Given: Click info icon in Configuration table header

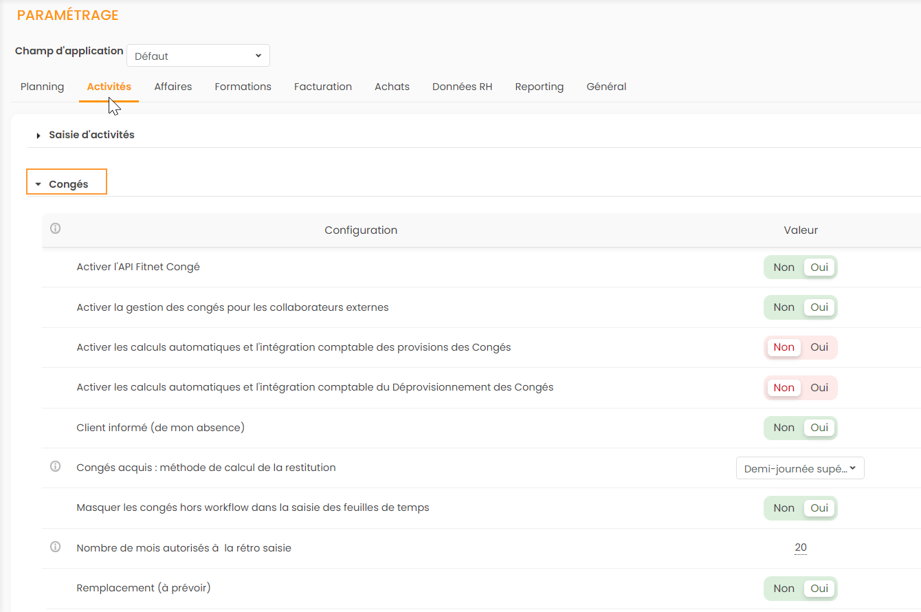Looking at the screenshot, I should (56, 229).
